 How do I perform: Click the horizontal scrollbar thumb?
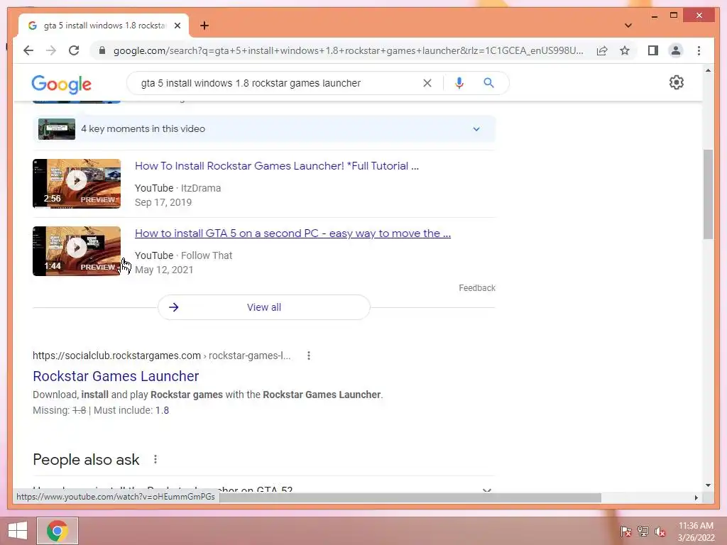(410, 497)
